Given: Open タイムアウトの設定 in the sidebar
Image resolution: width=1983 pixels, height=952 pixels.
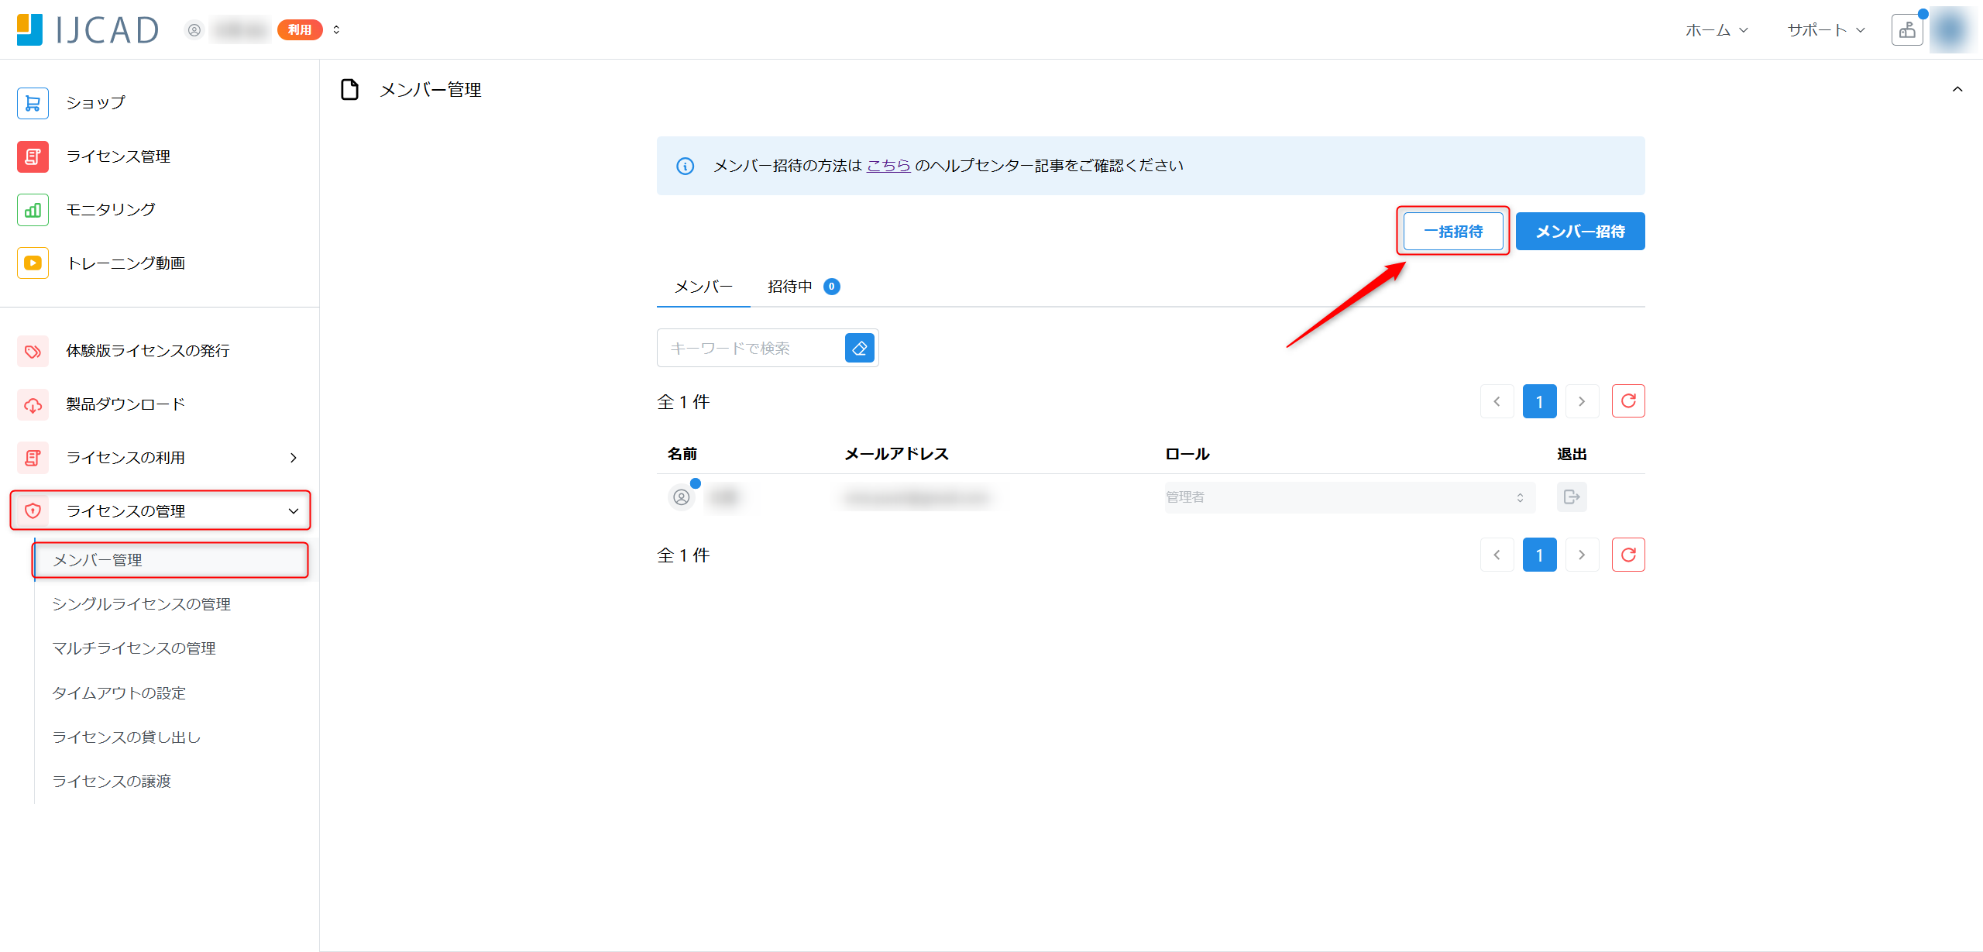Looking at the screenshot, I should [x=119, y=693].
